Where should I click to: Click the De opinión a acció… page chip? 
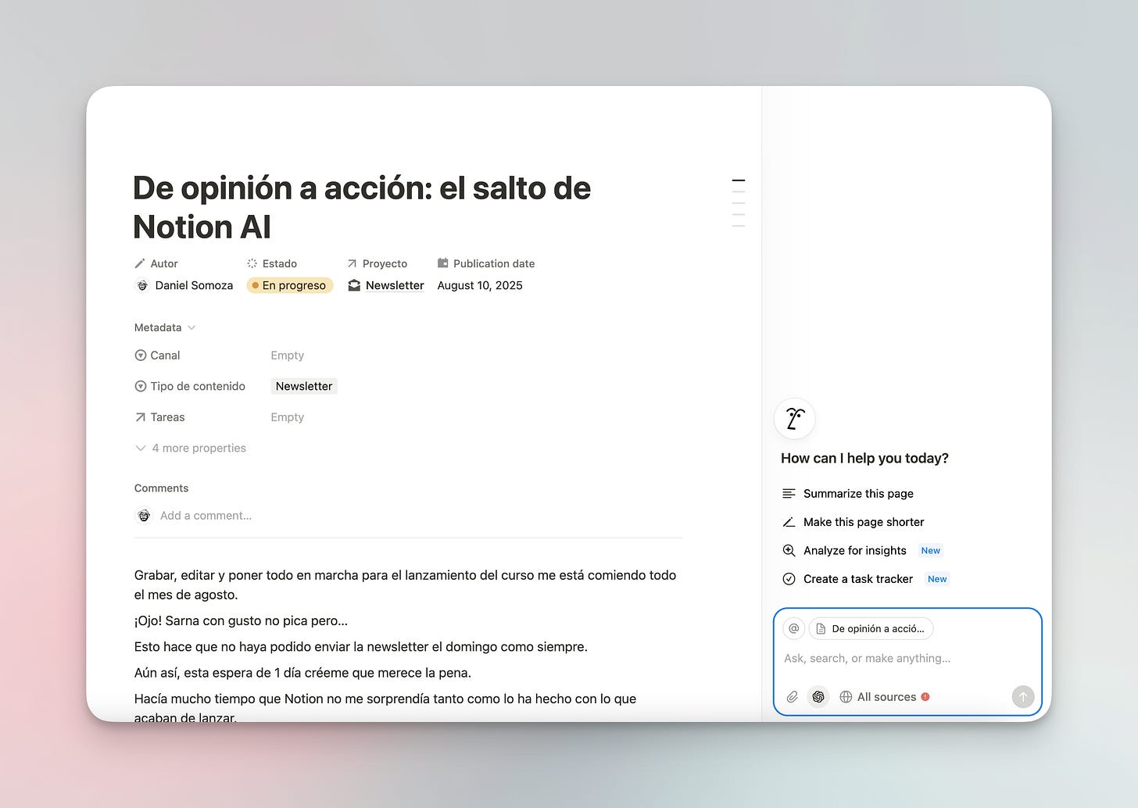click(871, 628)
